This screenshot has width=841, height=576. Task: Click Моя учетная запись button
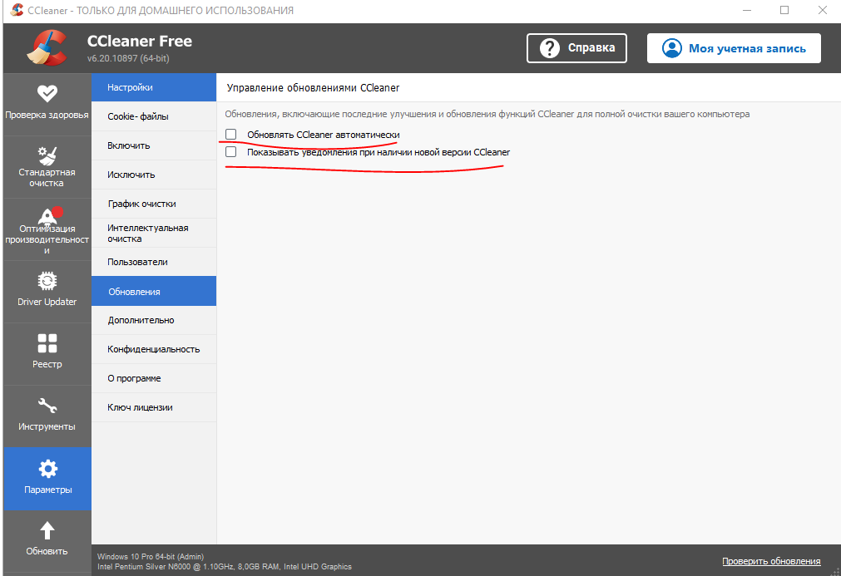point(734,48)
